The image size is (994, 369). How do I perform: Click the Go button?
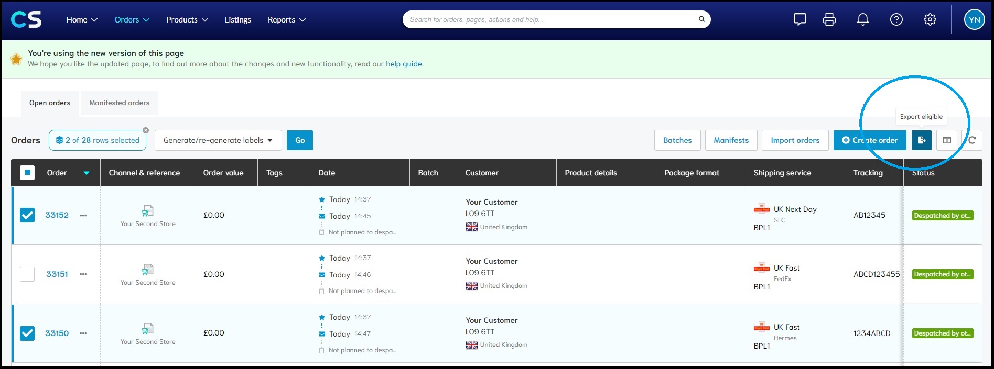click(300, 140)
